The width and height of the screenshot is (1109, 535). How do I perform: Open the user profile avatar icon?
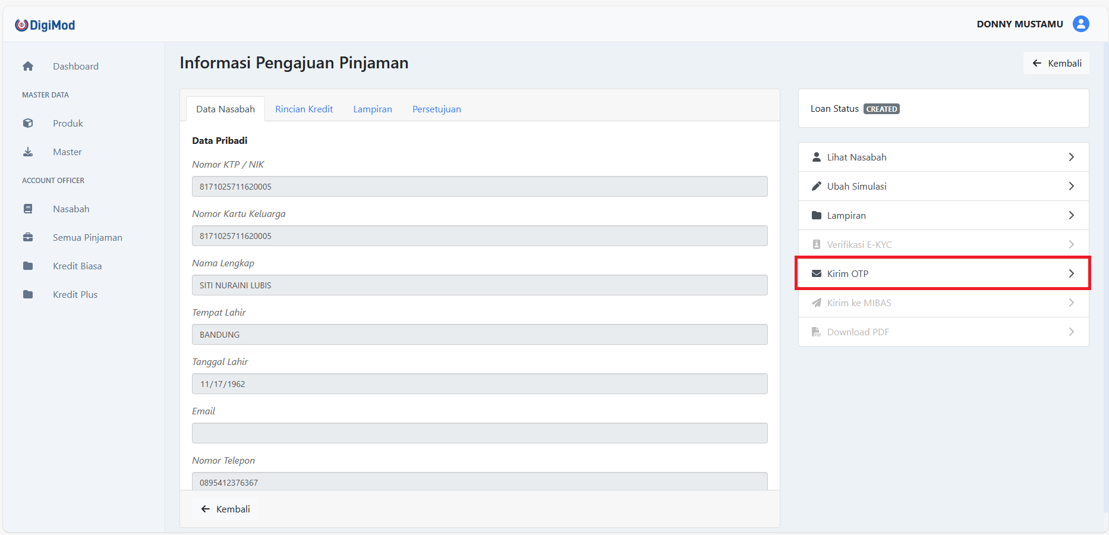click(1080, 24)
